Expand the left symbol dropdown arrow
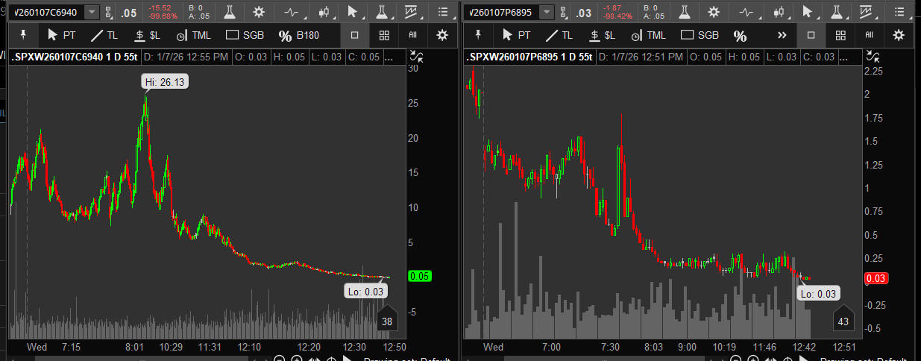The width and height of the screenshot is (921, 361). (92, 12)
